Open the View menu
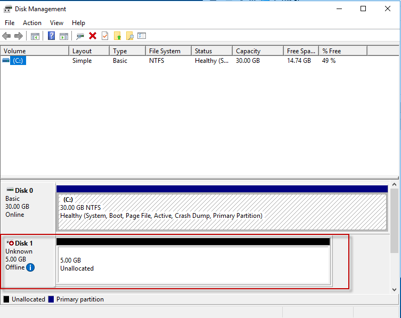The width and height of the screenshot is (401, 318). pos(56,23)
